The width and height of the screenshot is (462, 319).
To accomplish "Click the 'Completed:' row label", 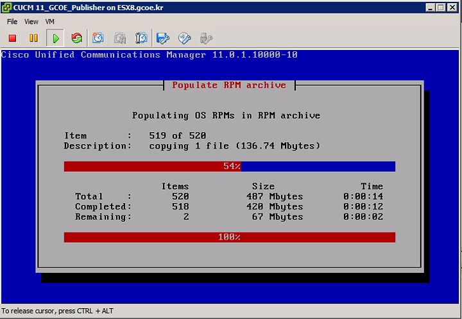I will 103,207.
